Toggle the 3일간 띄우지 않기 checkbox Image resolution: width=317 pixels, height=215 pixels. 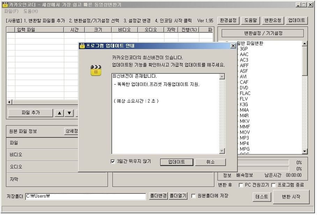coord(113,162)
